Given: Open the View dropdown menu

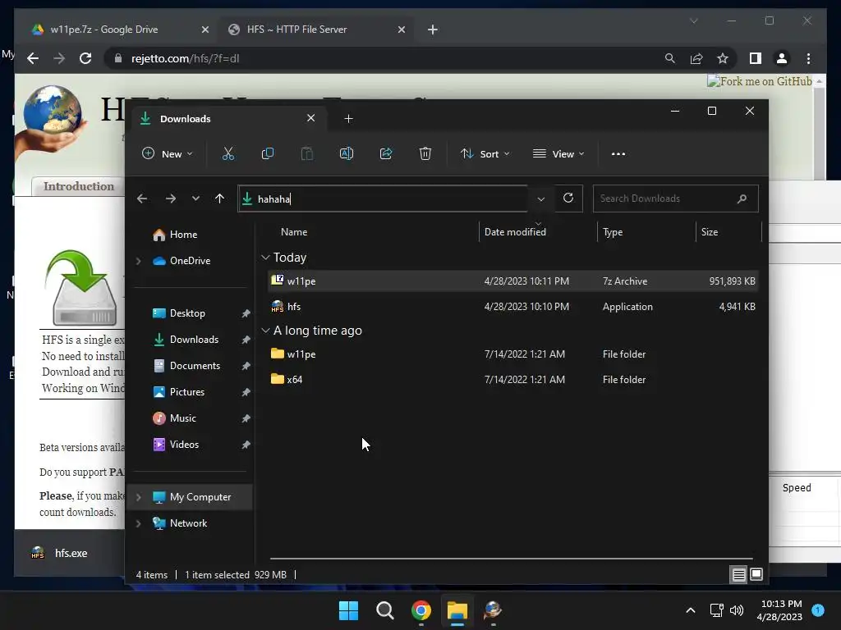Looking at the screenshot, I should click(x=558, y=153).
